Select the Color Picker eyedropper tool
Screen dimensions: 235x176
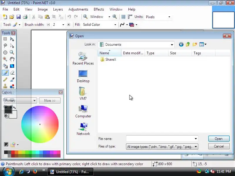point(12,79)
